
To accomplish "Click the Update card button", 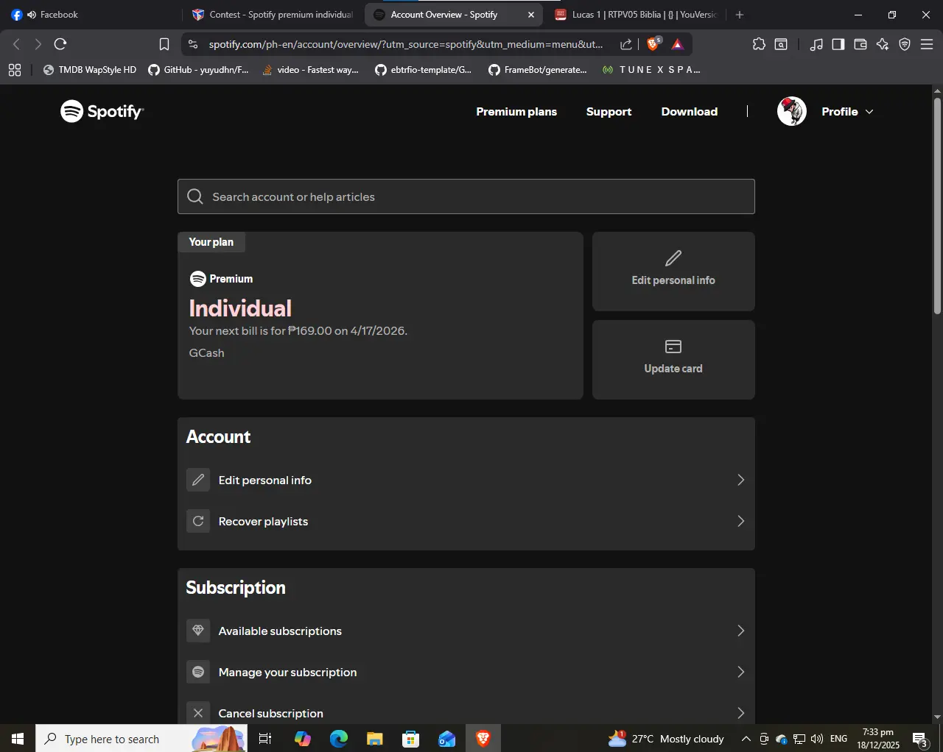I will [x=673, y=360].
